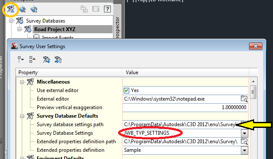Open Survey Database Settings dropdown

click(244, 133)
